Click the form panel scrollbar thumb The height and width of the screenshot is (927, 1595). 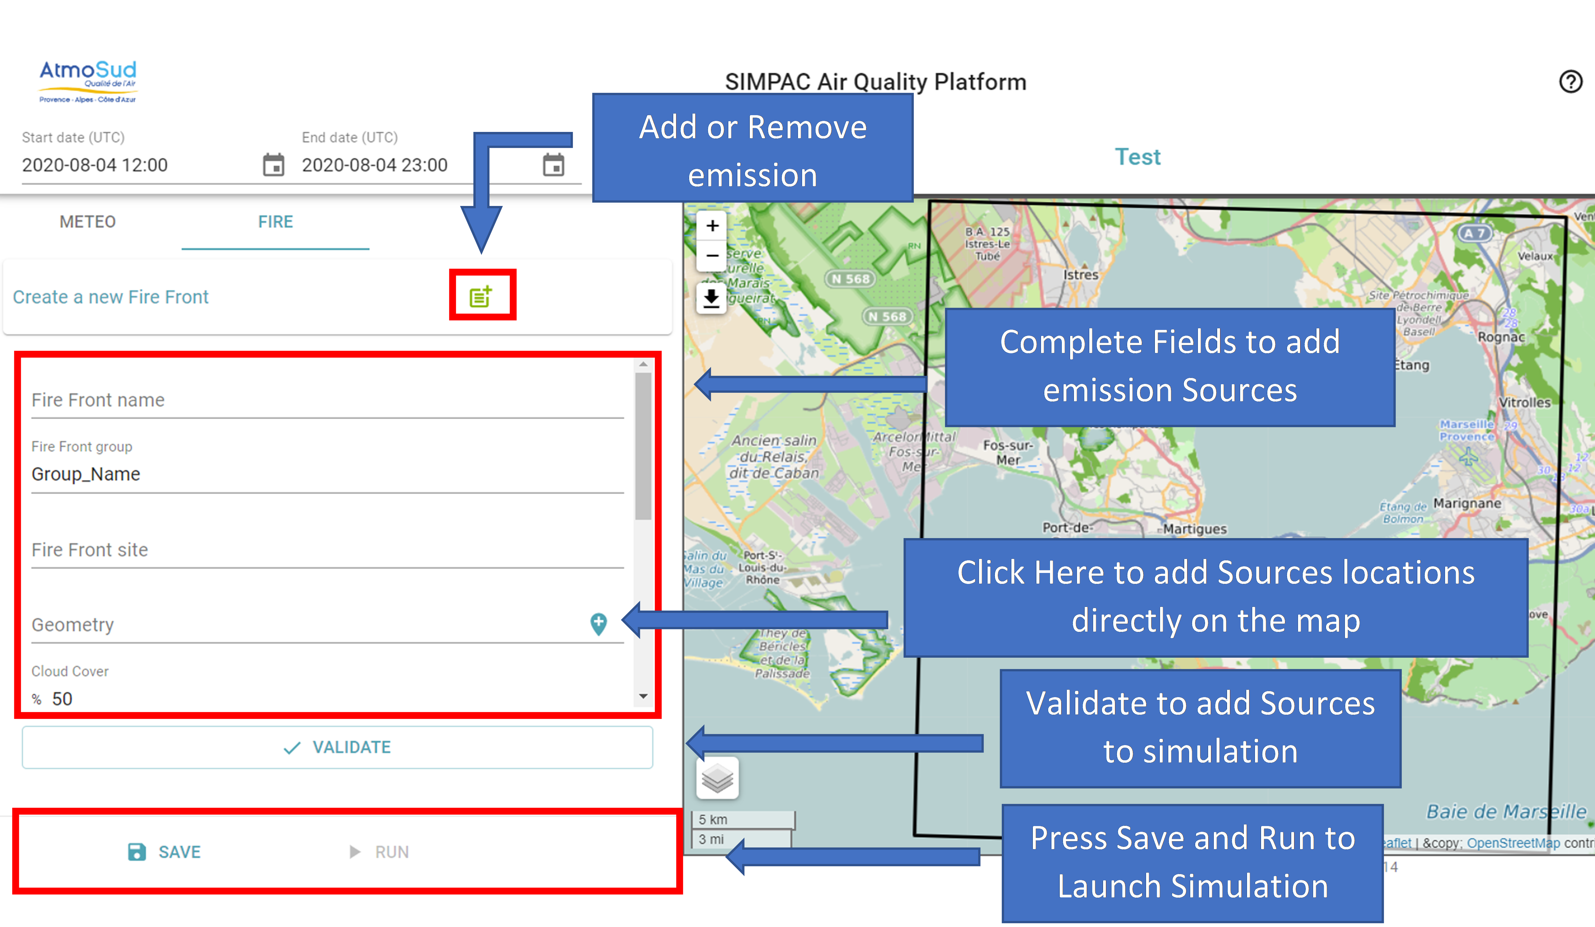[643, 446]
